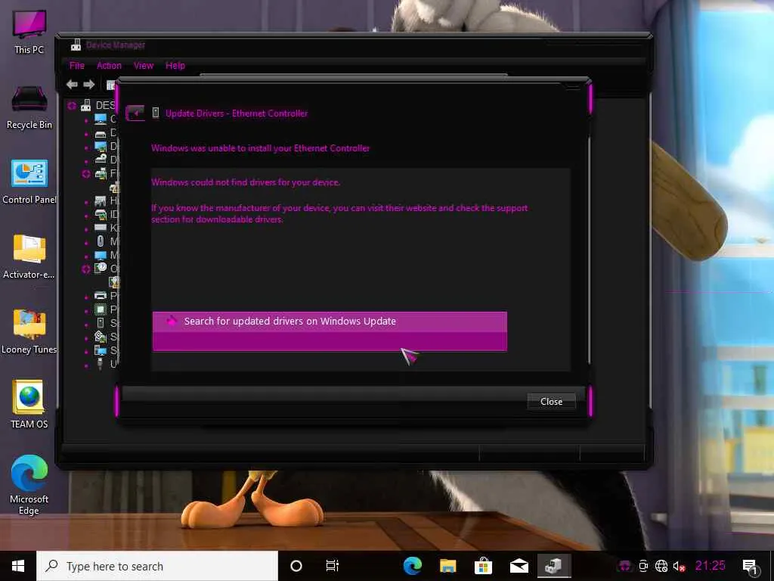Select the floppy controllers category icon
774x581 pixels.
coord(101,173)
